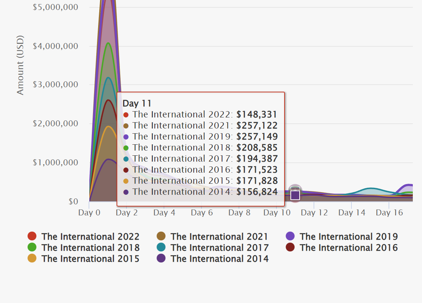Click the green 2018 curve peak near $4,000,000
Screen dimensions: 422x303
click(108, 43)
